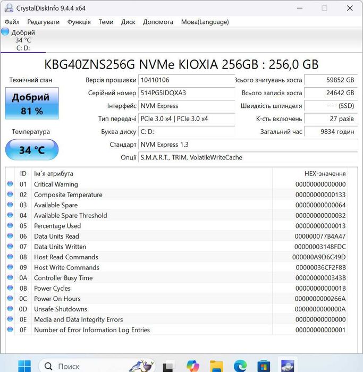Image resolution: width=363 pixels, height=372 pixels.
Task: Click the hex value 000000A9D6C49D
Action: click(x=319, y=257)
